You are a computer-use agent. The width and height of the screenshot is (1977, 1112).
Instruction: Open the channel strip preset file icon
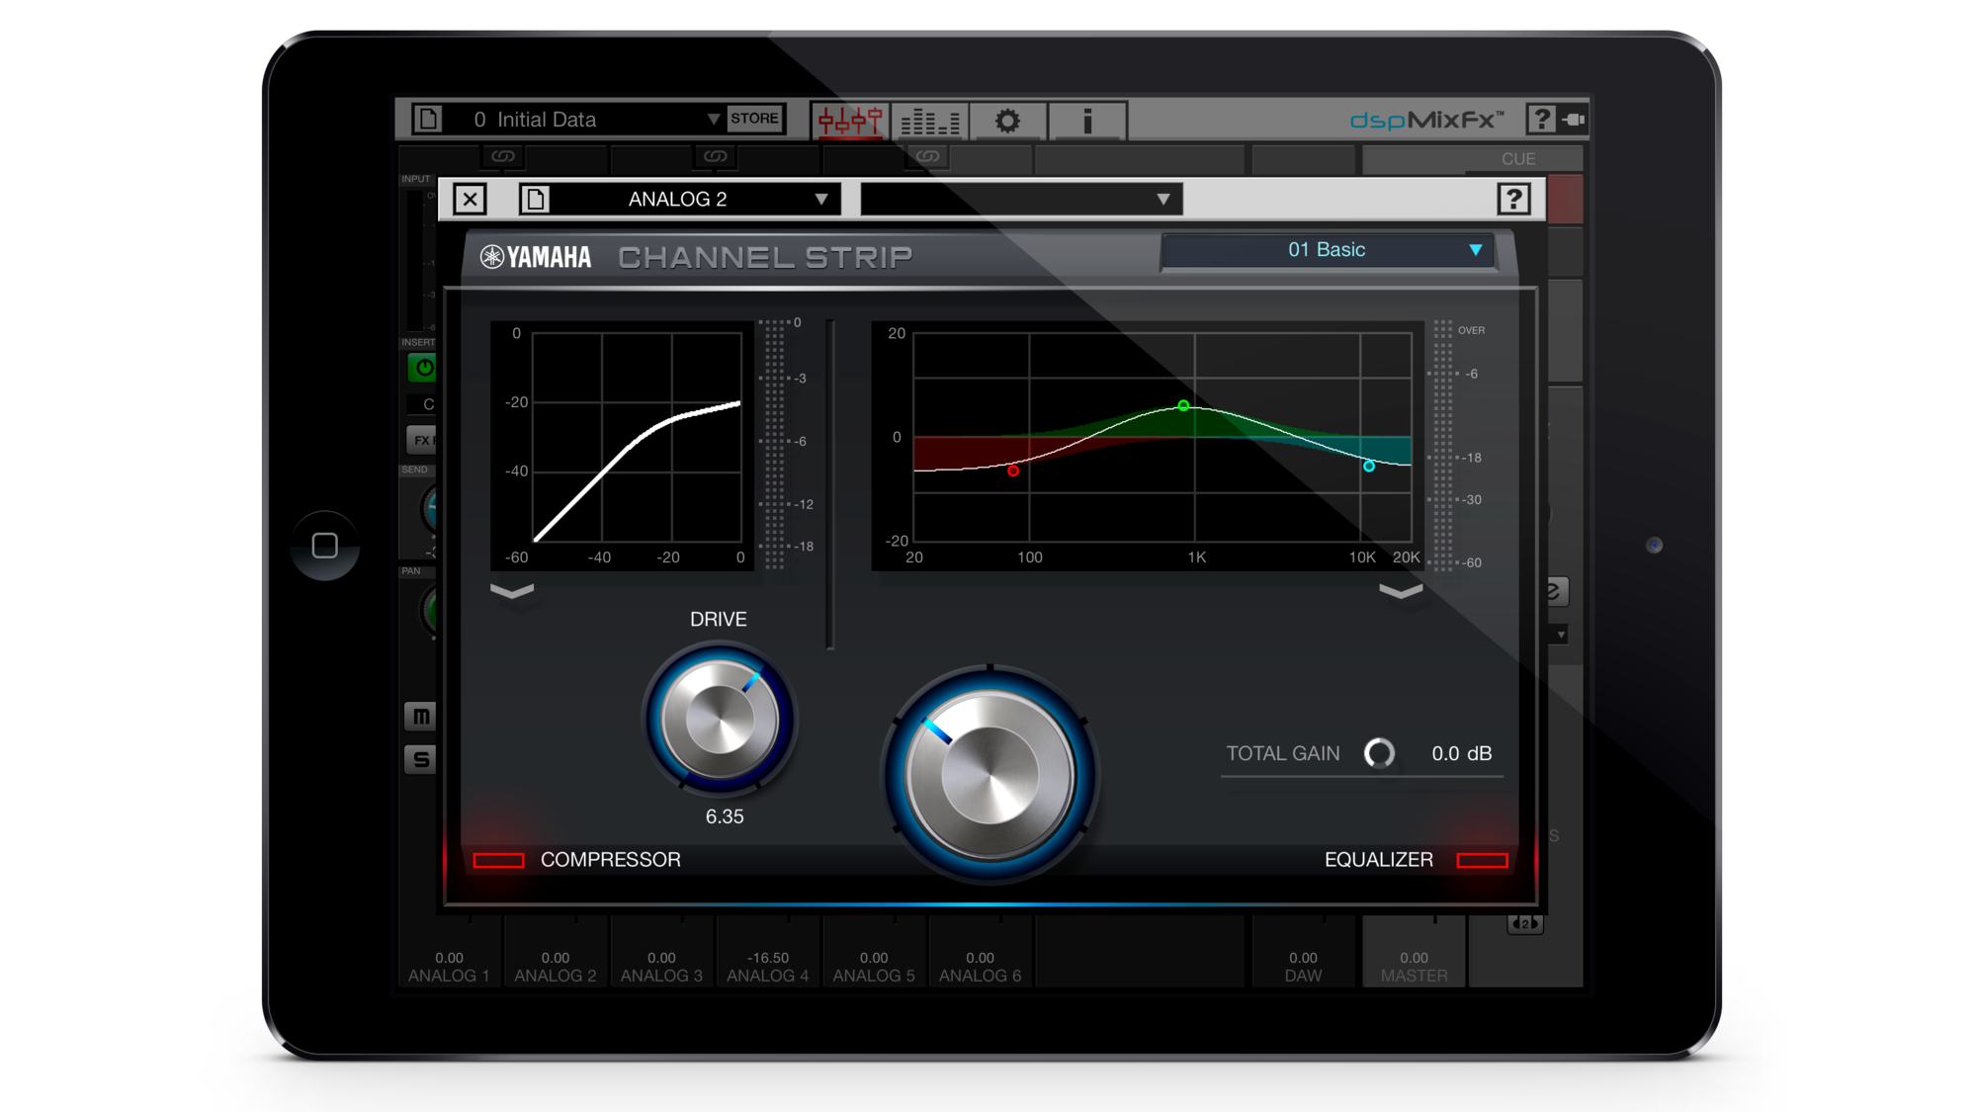[535, 200]
